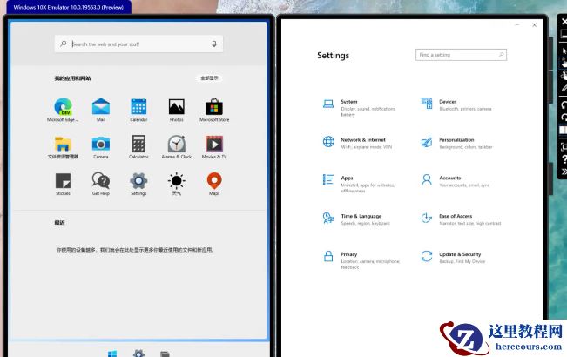Select the pen input tool in emulator toolbar
Image resolution: width=567 pixels, height=357 pixels.
click(564, 88)
